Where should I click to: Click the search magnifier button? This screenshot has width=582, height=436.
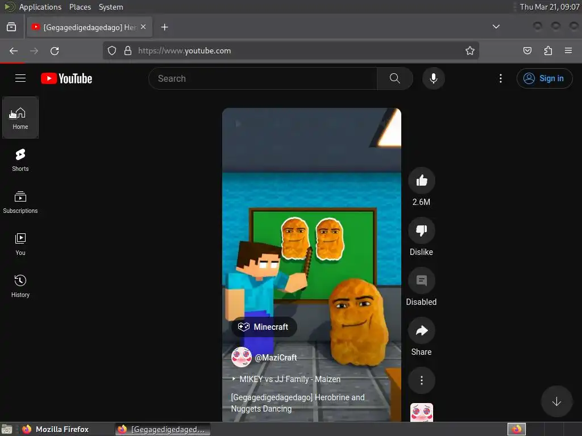(x=394, y=78)
